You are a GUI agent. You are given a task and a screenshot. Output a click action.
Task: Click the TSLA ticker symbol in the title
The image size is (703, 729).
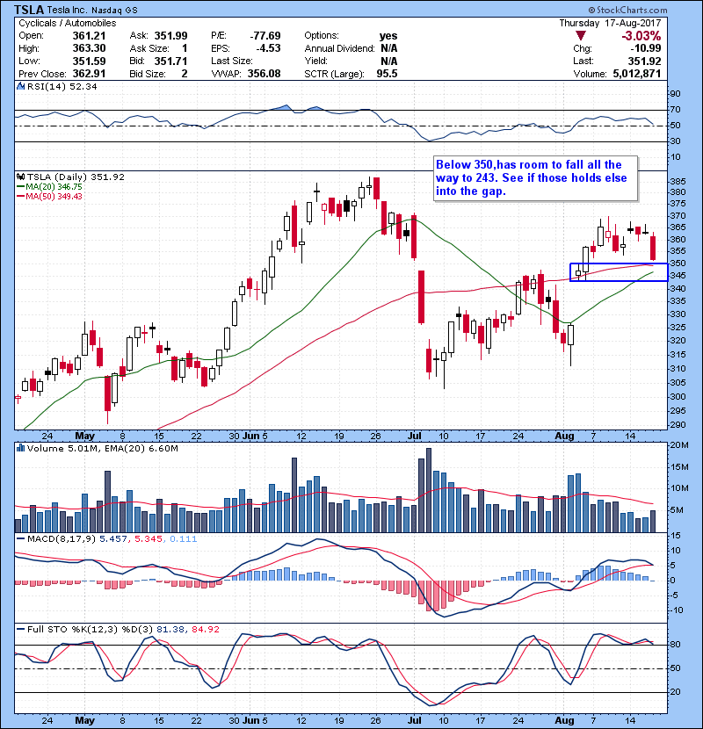[x=29, y=10]
